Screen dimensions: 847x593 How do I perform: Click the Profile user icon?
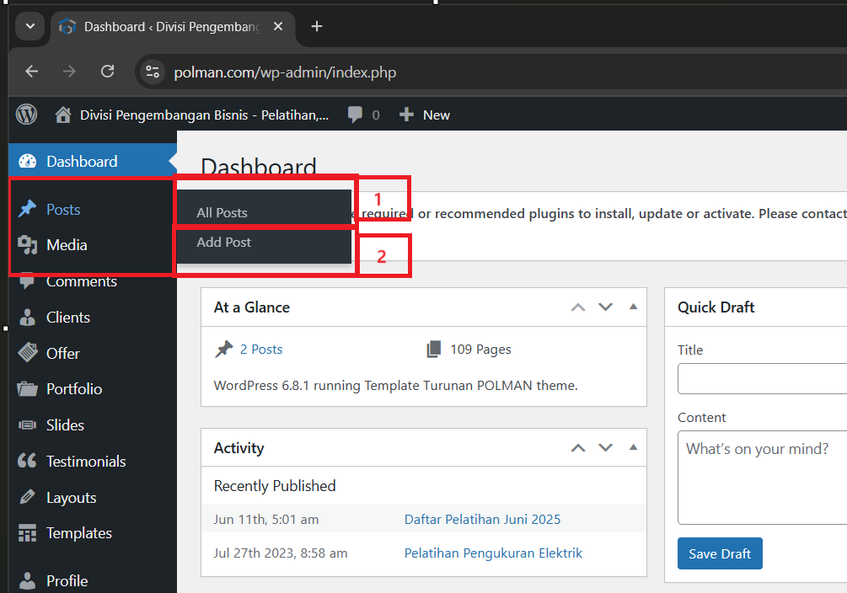point(27,580)
